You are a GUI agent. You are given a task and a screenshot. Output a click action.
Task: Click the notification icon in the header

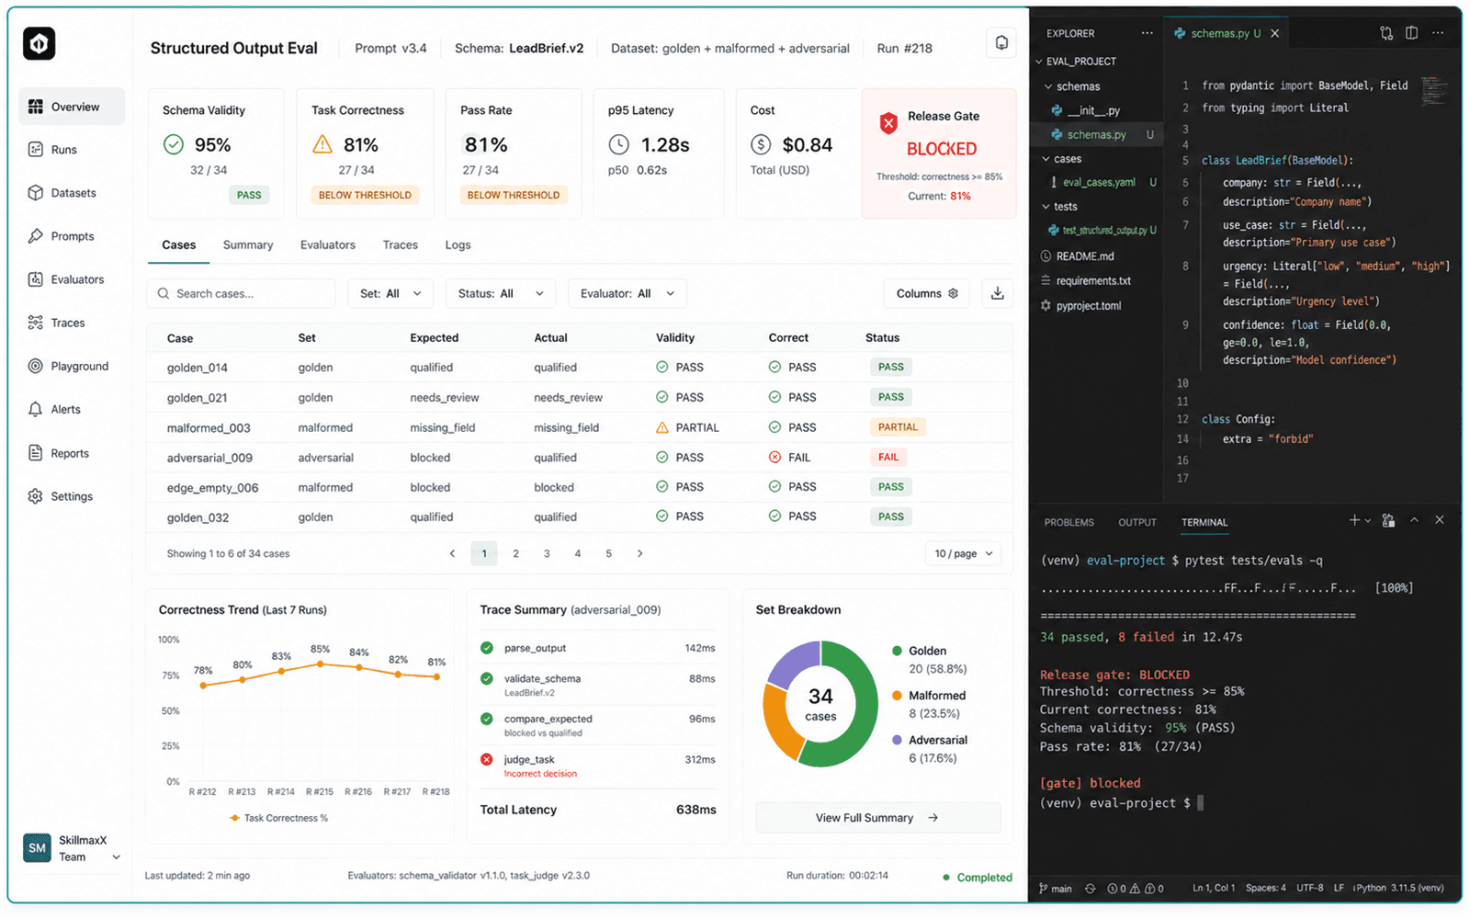coord(1001,43)
